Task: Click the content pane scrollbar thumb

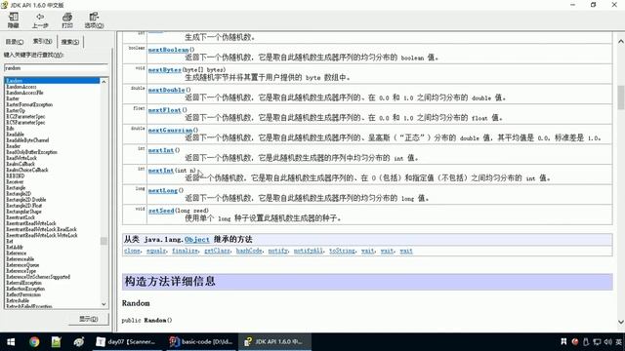Action: point(621,97)
